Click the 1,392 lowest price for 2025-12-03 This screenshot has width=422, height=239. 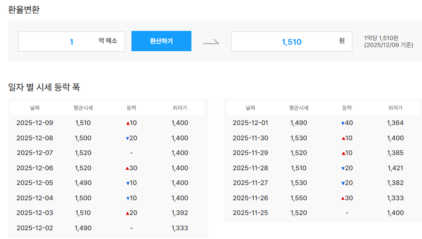pos(180,213)
